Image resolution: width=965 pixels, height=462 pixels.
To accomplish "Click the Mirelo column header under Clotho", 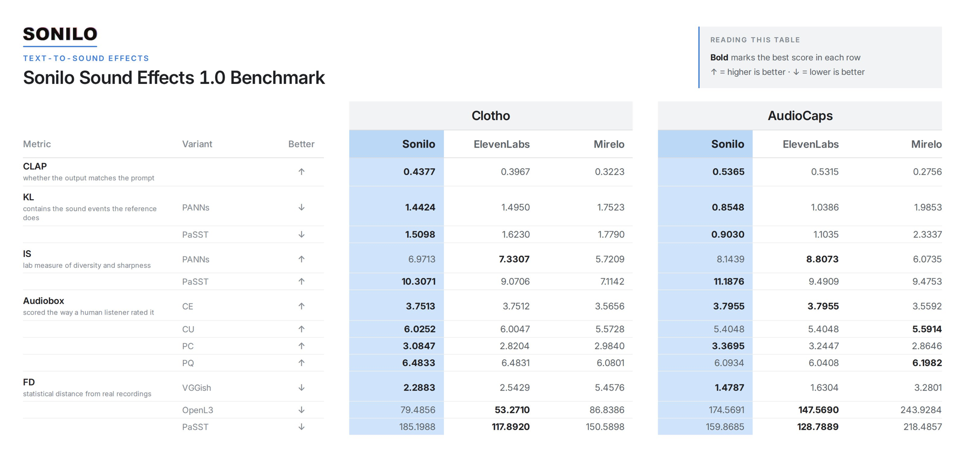I will click(x=609, y=144).
